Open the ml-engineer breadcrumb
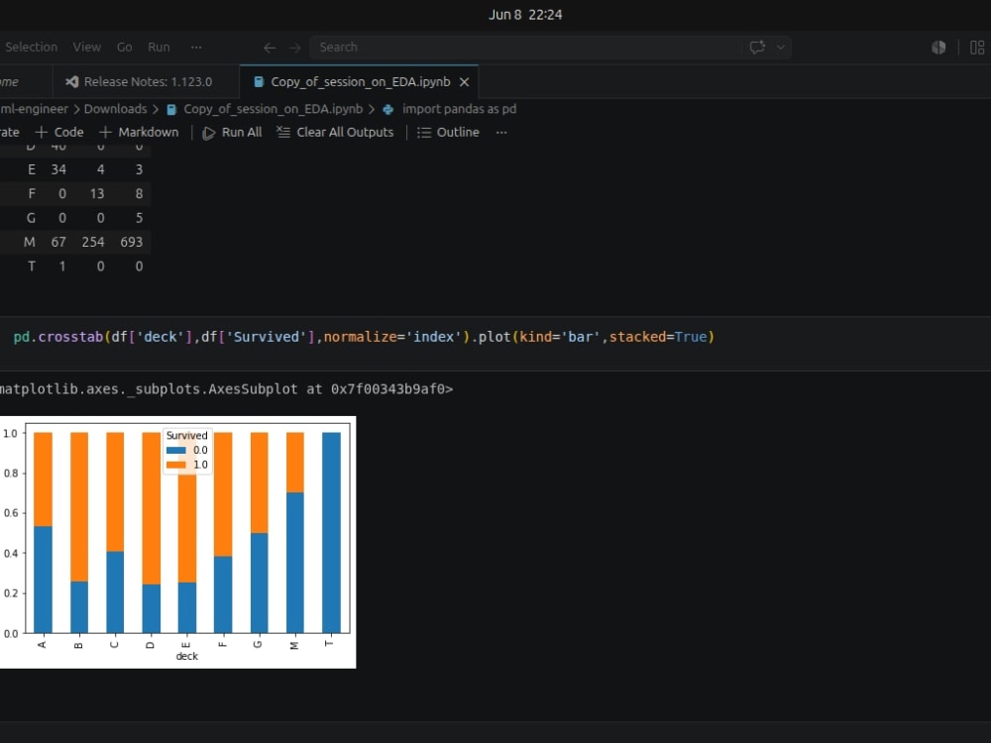The image size is (991, 743). [x=34, y=109]
